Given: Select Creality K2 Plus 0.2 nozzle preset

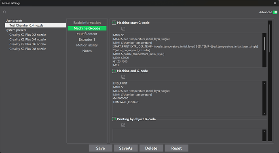Looking at the screenshot, I should (x=27, y=35).
